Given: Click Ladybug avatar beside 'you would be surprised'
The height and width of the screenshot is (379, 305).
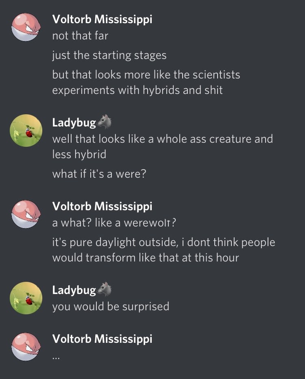Looking at the screenshot, I should [x=26, y=298].
